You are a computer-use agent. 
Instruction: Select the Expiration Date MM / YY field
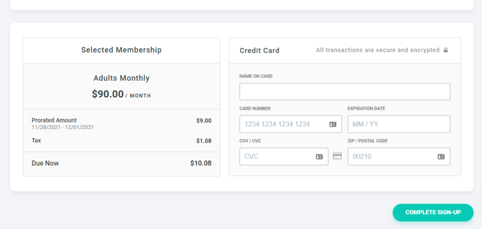pyautogui.click(x=399, y=124)
